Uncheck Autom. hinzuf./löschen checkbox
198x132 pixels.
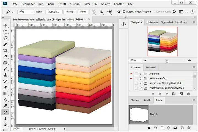point(124,12)
